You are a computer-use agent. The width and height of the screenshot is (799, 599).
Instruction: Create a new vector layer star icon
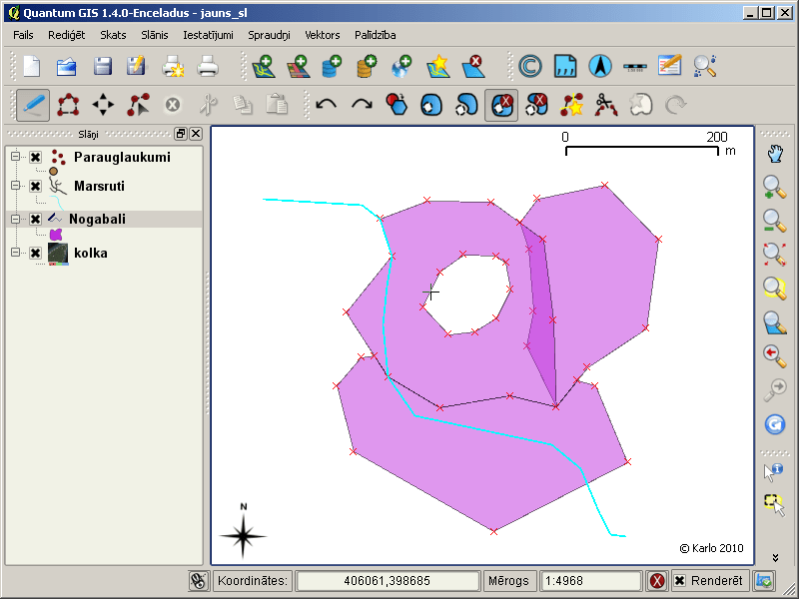click(438, 66)
